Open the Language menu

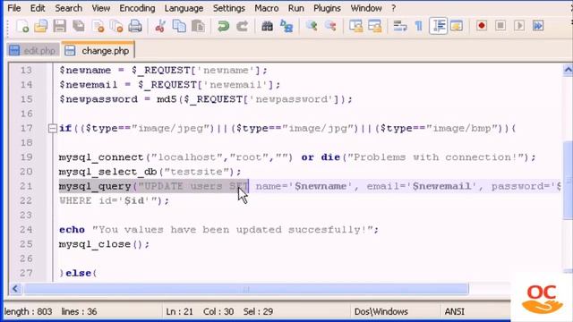point(184,8)
